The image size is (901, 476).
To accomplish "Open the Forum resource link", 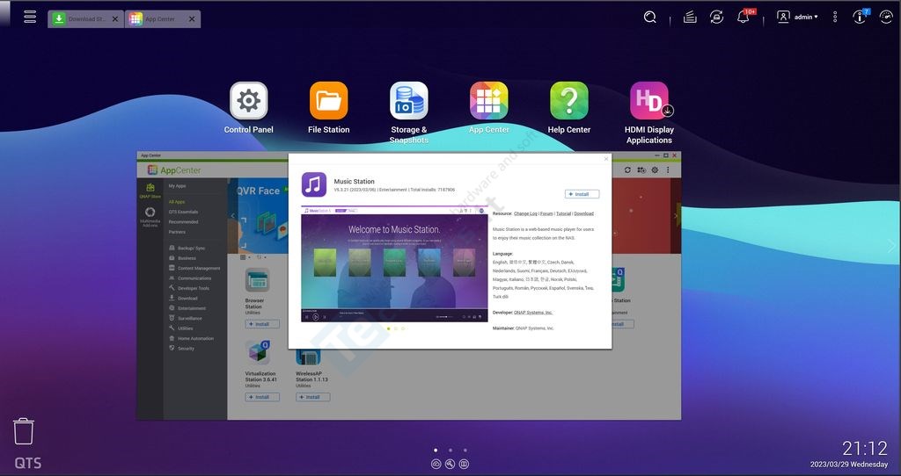I will click(x=546, y=213).
